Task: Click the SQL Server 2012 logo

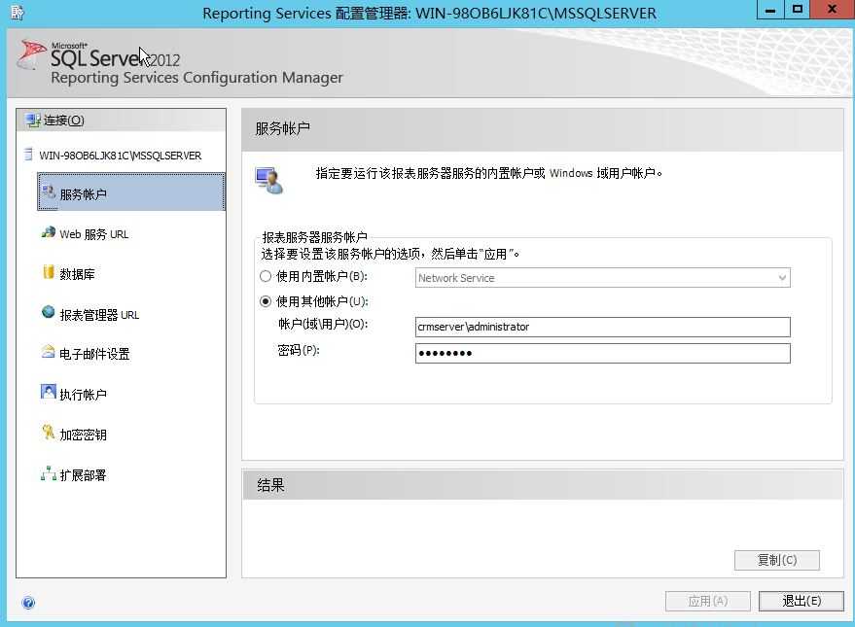Action: 98,55
